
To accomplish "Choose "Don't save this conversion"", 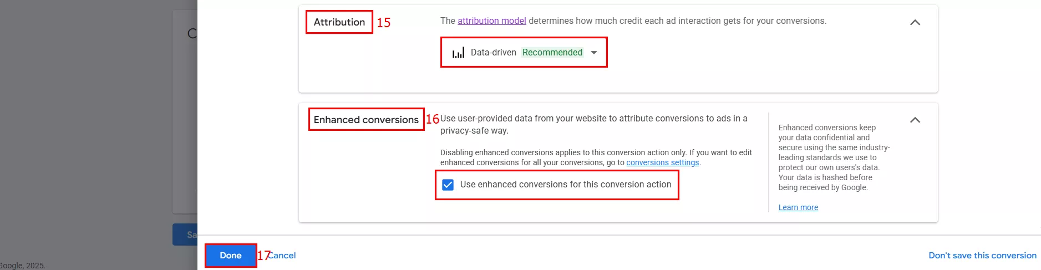I will [982, 256].
